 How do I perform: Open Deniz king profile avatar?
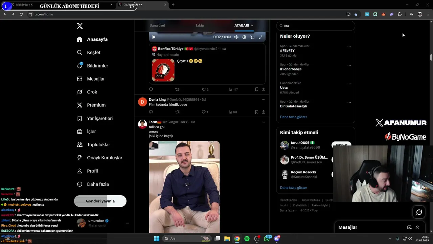(142, 102)
